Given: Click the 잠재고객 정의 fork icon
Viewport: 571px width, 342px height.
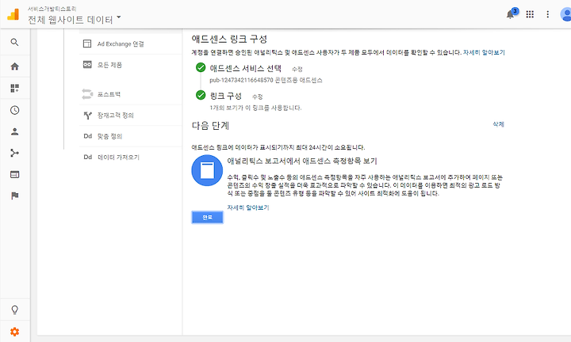Looking at the screenshot, I should (x=88, y=116).
